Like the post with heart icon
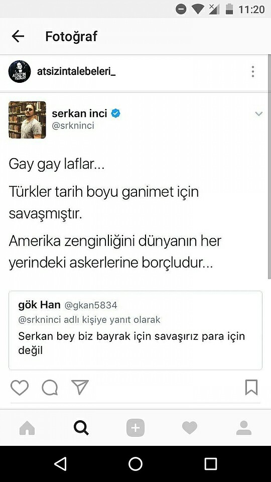 (20, 387)
